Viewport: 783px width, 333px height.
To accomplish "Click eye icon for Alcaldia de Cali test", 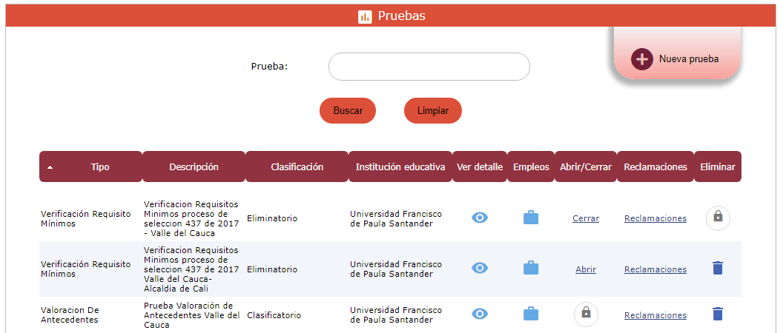I will (x=480, y=268).
